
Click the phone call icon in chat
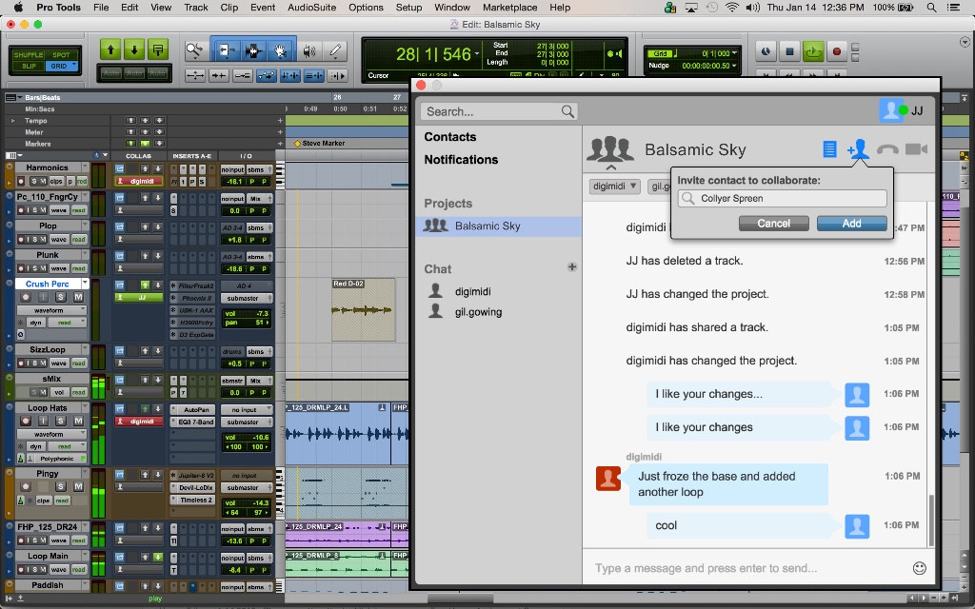887,149
